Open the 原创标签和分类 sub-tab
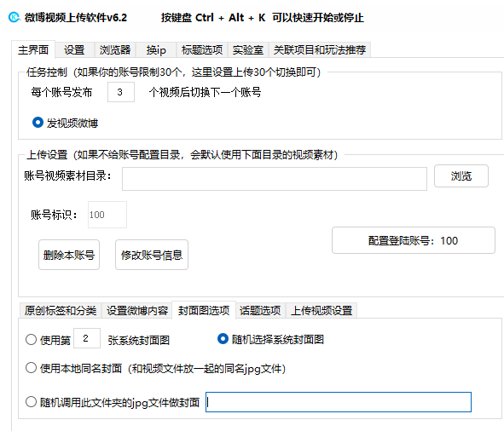 61,310
